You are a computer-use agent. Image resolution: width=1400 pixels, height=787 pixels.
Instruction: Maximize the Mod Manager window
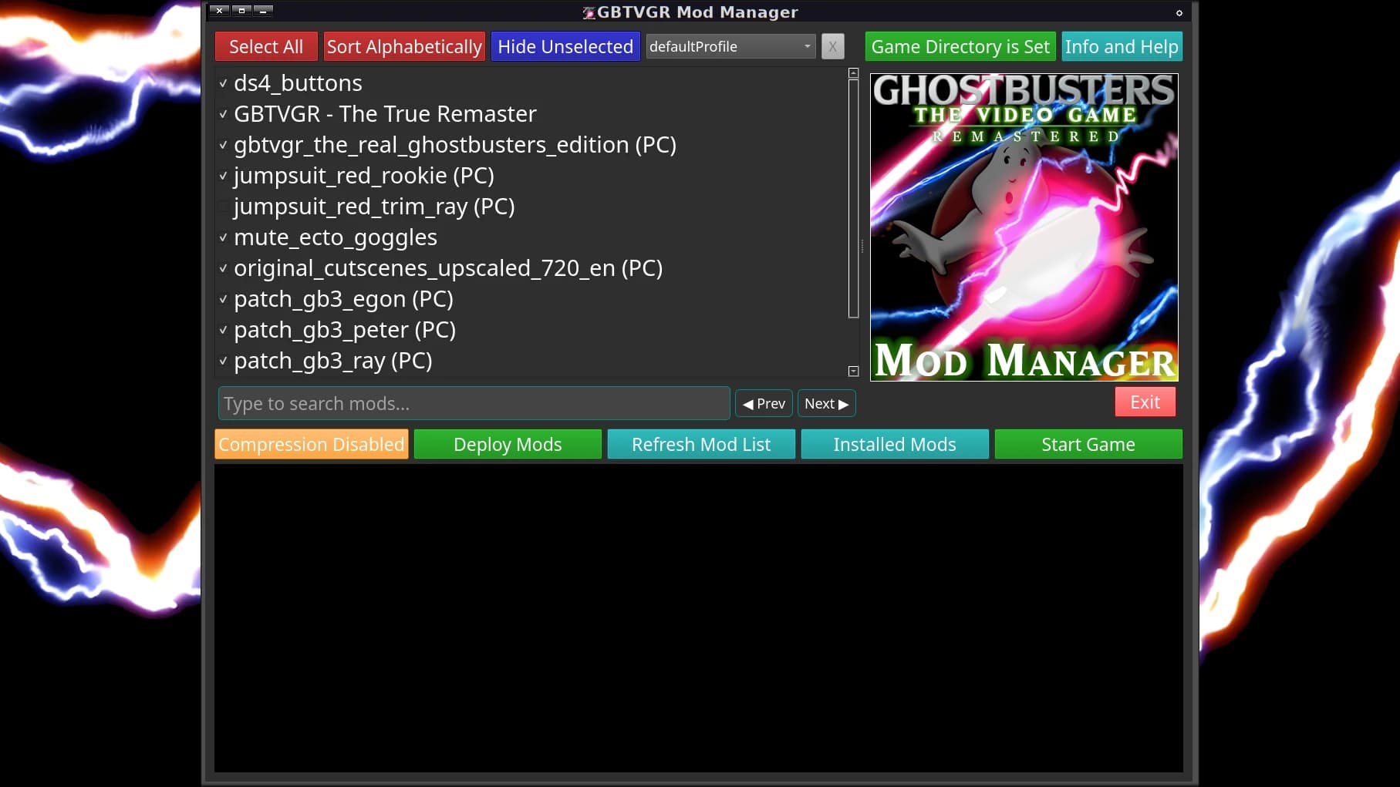241,10
